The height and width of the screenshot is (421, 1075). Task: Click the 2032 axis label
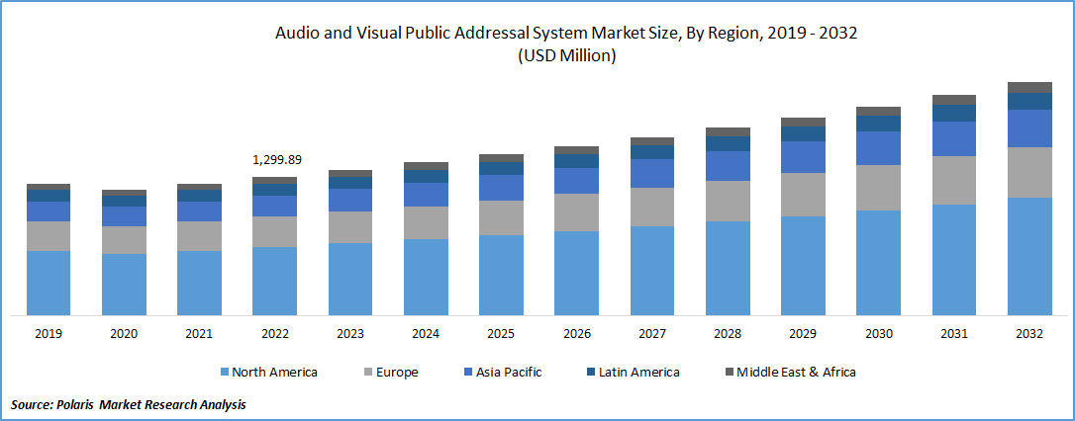[1029, 334]
